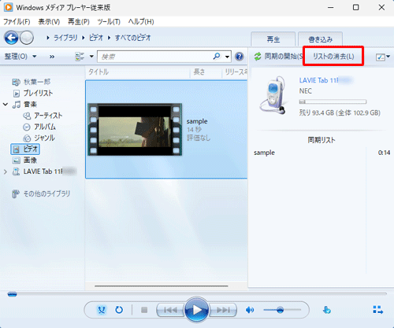The width and height of the screenshot is (394, 328).
Task: Stop playback with the square button
Action: tap(144, 310)
